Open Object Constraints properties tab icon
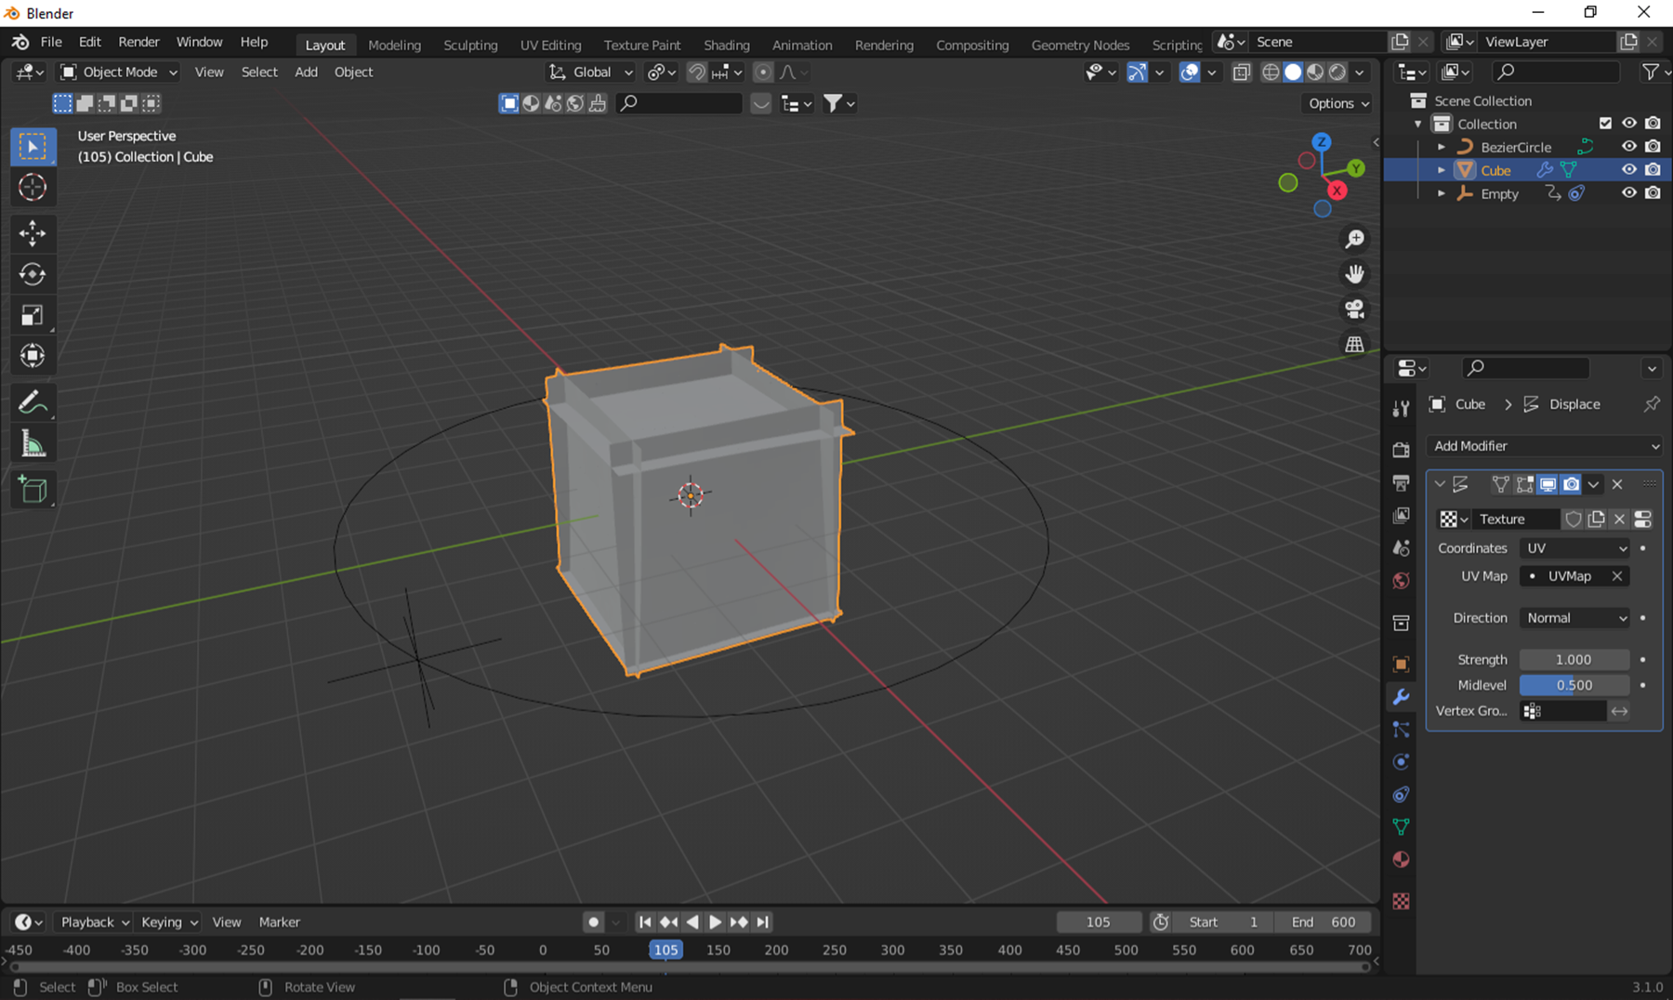 point(1401,795)
